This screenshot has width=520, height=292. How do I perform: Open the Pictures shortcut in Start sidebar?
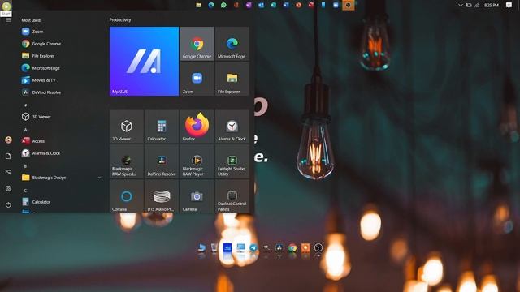click(8, 172)
